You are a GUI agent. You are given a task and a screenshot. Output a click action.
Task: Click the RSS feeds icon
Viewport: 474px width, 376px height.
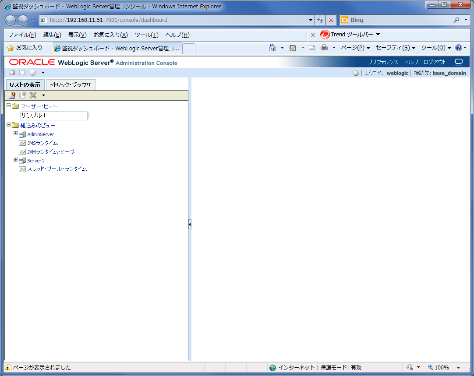pyautogui.click(x=293, y=48)
